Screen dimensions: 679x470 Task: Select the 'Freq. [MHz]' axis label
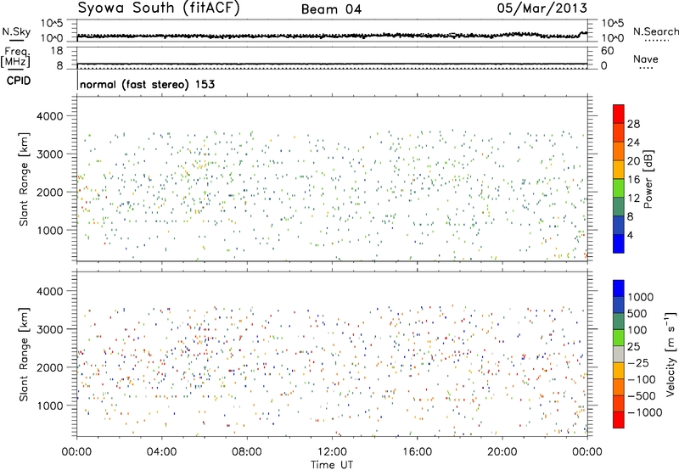click(15, 57)
